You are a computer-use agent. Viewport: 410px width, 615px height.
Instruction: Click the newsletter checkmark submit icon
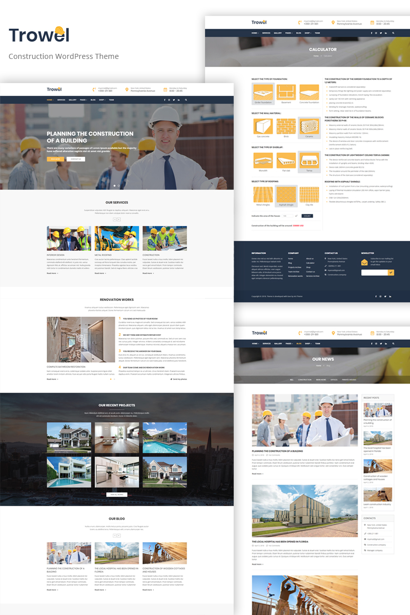[x=391, y=273]
